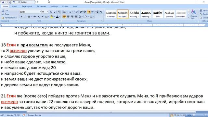Open the References tab
The image size is (208, 117).
(x=41, y=6)
